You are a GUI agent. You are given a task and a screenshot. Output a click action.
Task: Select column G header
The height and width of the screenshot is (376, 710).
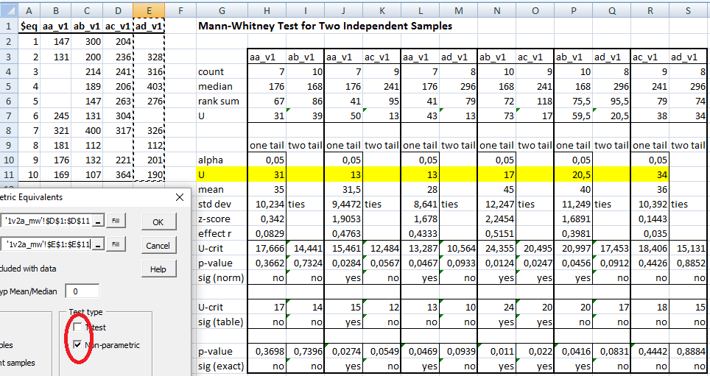click(222, 10)
